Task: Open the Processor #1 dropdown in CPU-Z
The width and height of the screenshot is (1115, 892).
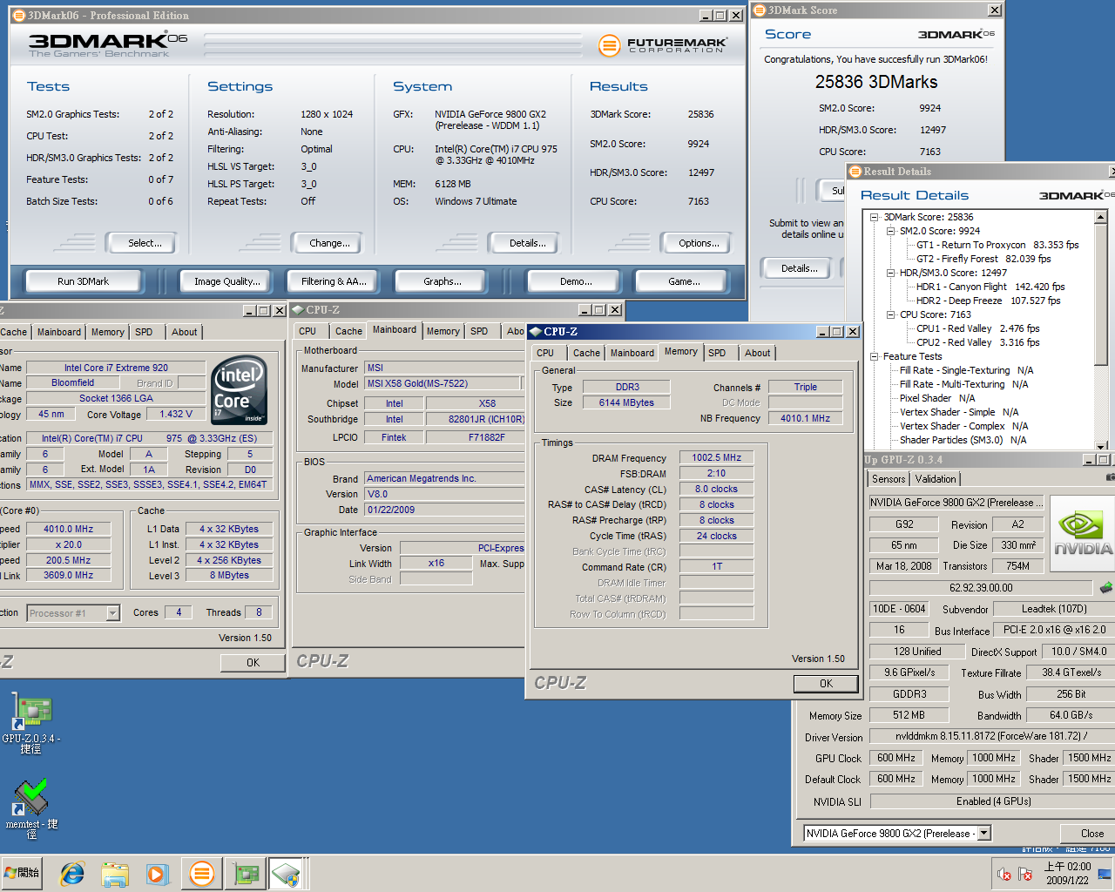Action: pyautogui.click(x=112, y=613)
